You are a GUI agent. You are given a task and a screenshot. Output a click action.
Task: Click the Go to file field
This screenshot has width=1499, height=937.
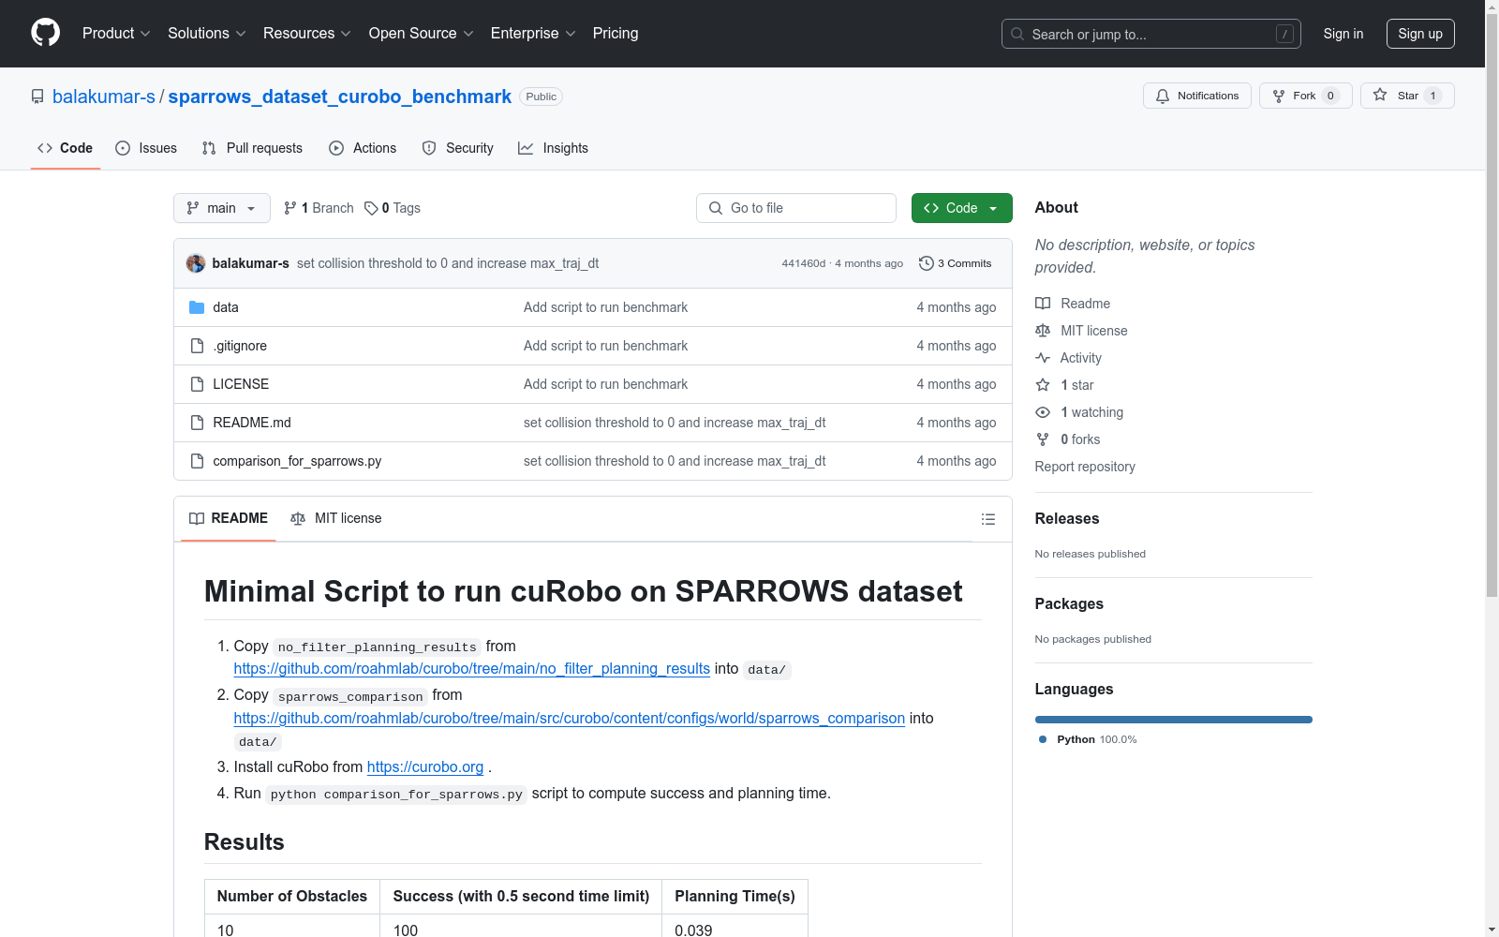(x=796, y=208)
